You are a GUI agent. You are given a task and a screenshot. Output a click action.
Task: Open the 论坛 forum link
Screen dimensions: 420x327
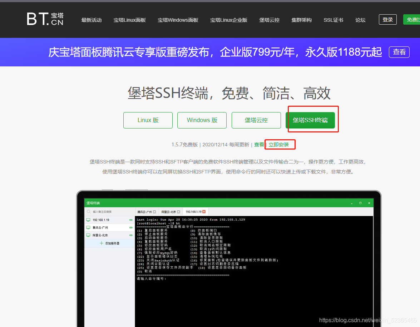coord(360,20)
